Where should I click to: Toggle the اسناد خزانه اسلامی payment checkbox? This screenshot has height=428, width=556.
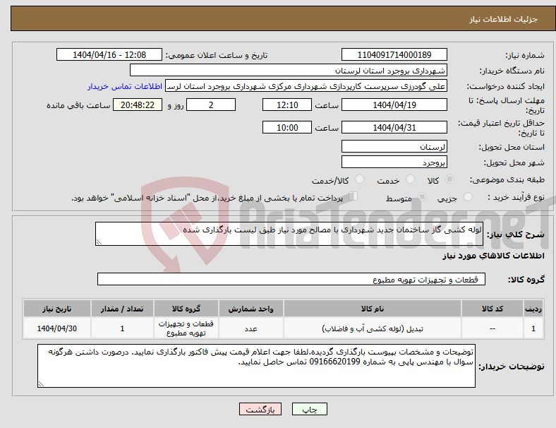[353, 196]
